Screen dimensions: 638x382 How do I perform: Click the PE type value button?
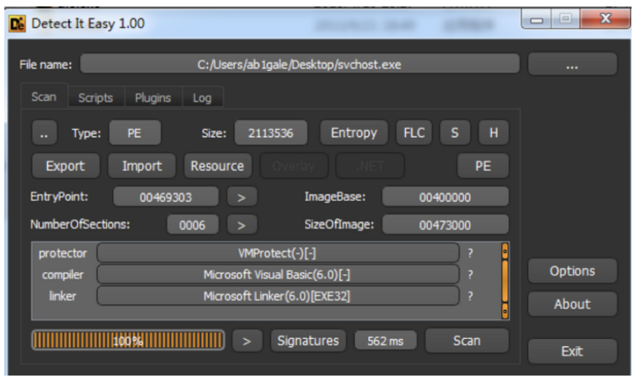(x=135, y=133)
